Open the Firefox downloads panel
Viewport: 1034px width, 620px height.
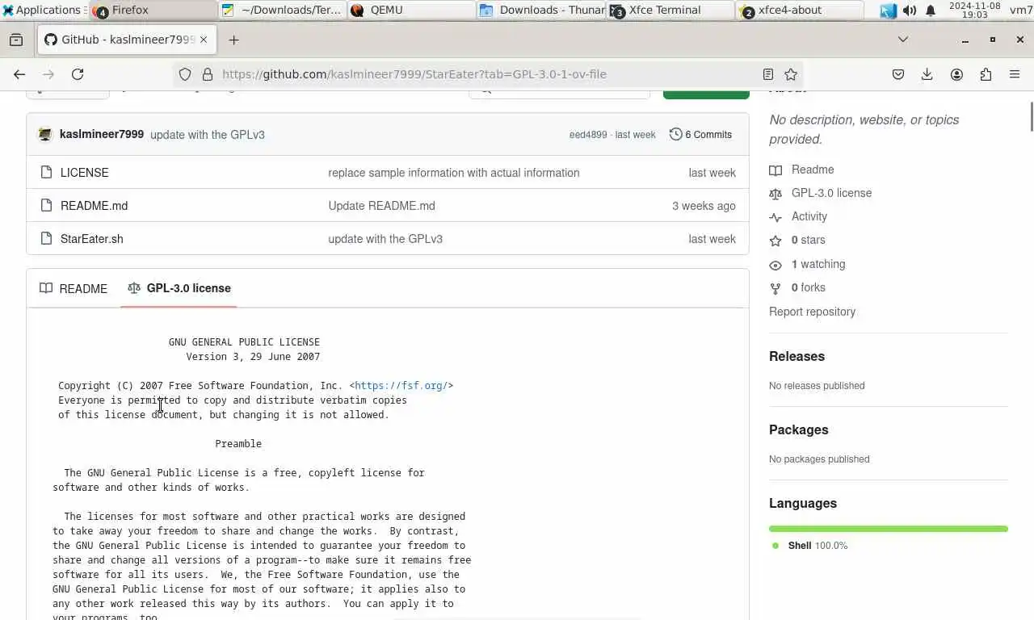[927, 74]
